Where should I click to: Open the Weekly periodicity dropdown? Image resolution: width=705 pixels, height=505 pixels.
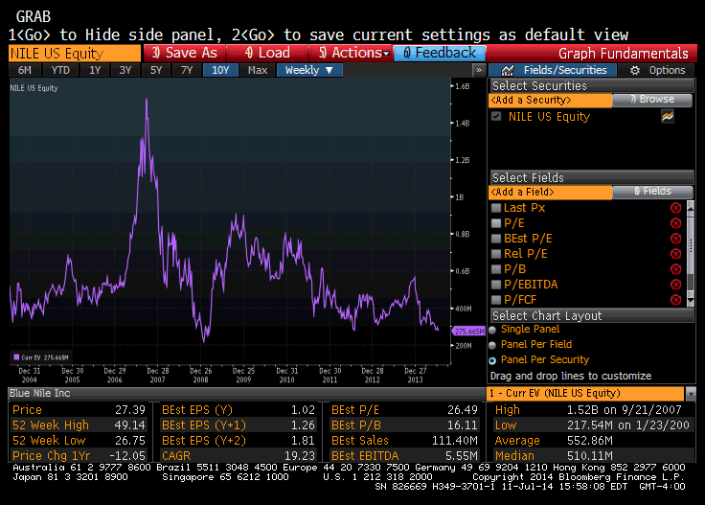click(309, 70)
